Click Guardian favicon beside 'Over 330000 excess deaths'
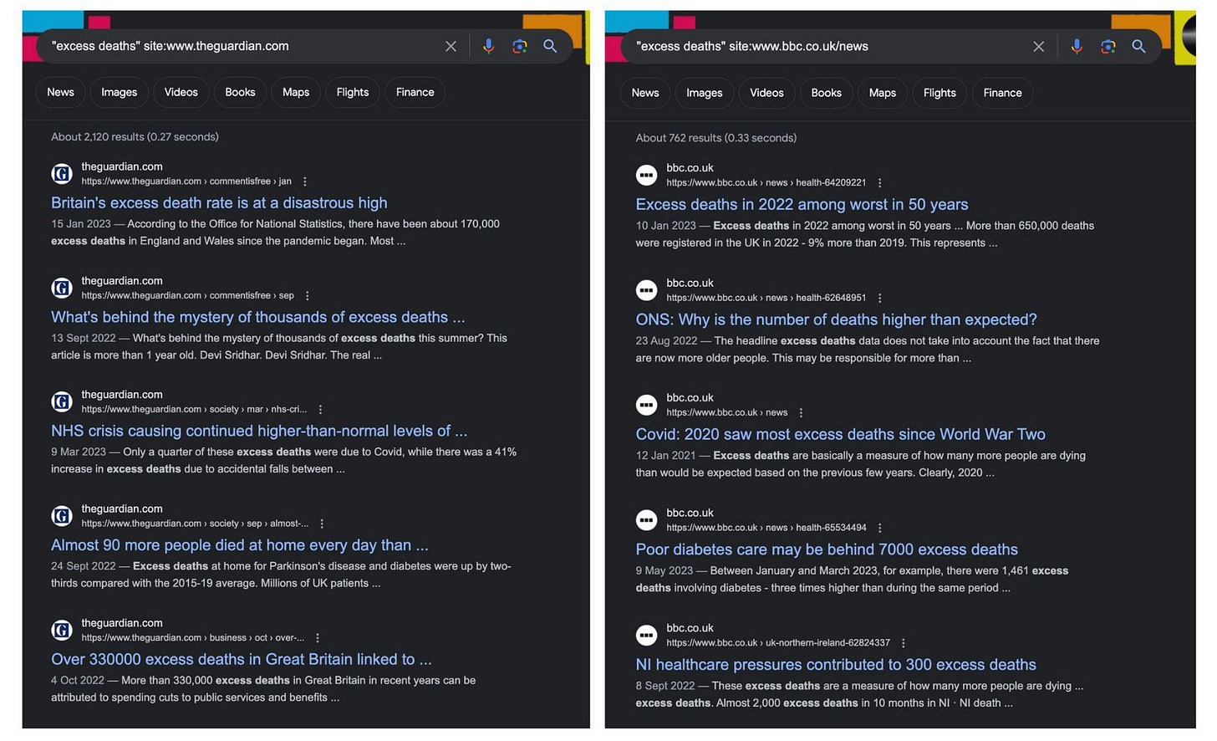This screenshot has height=741, width=1217. [62, 631]
